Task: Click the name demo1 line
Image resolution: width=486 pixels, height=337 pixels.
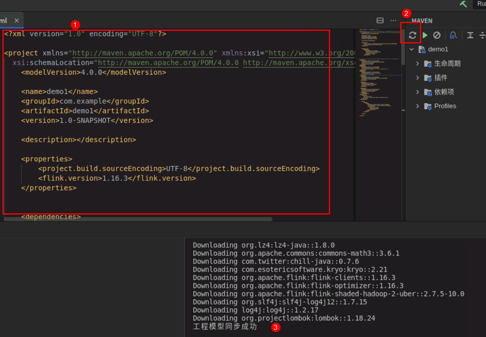Action: click(x=60, y=92)
